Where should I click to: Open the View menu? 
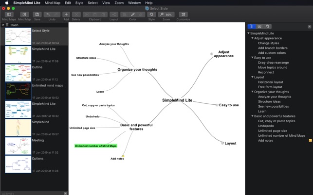tap(106, 3)
